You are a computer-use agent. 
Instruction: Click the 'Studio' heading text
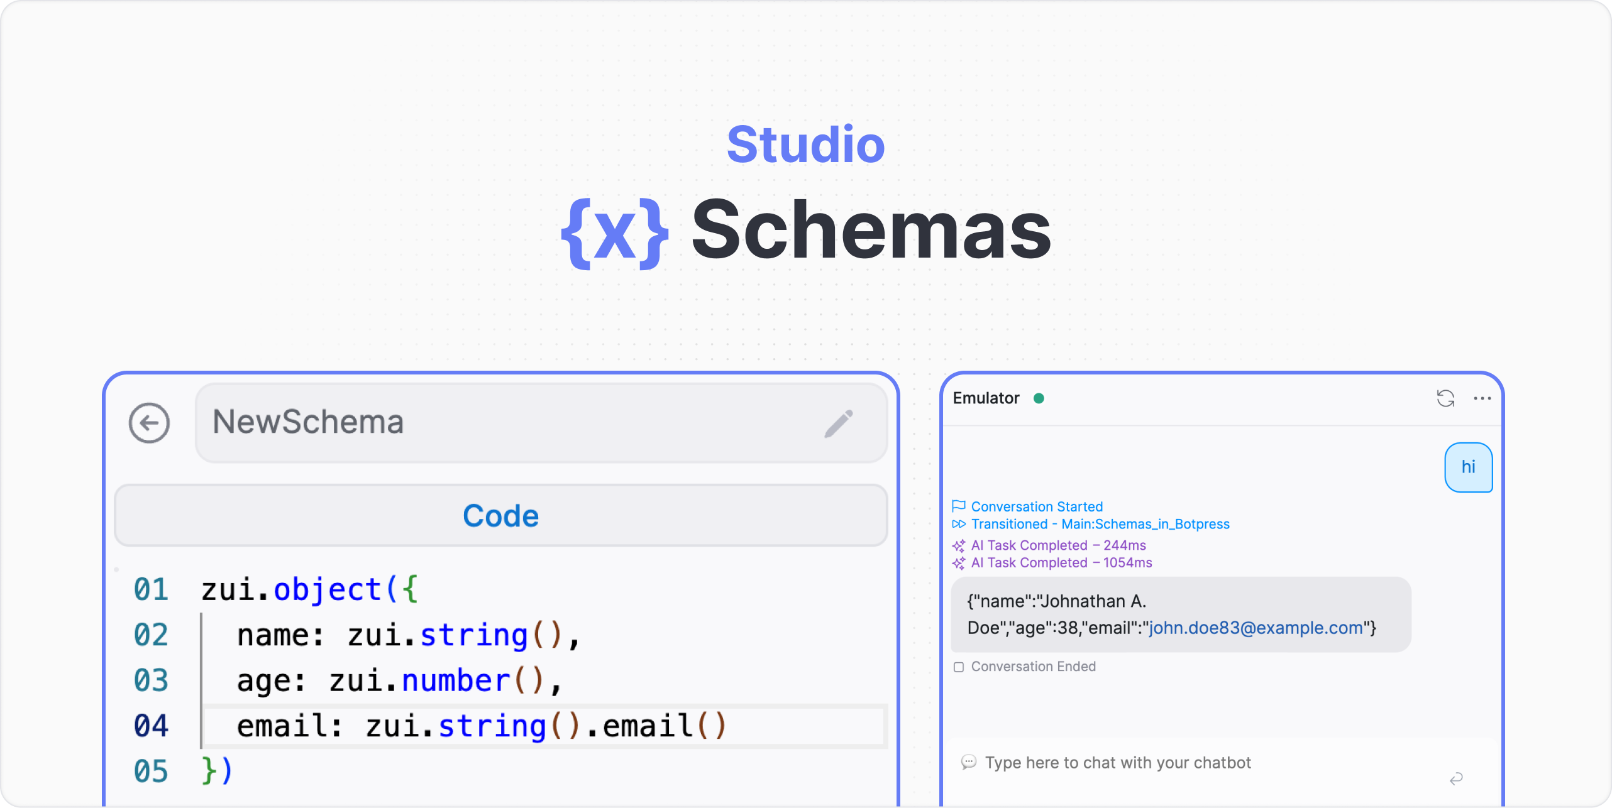[806, 145]
